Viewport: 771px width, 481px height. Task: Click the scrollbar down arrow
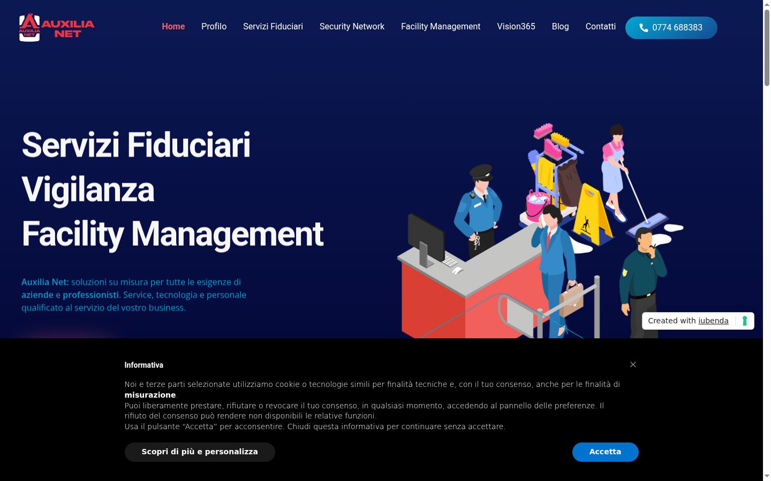click(767, 476)
